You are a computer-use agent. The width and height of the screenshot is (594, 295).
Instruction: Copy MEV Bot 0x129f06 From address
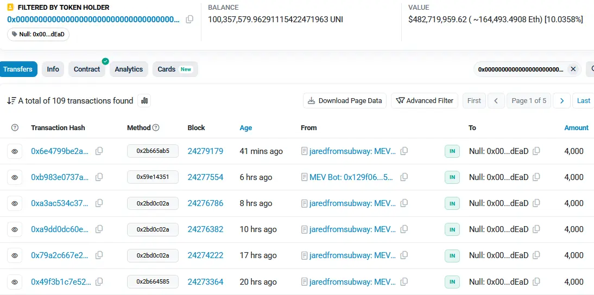coord(404,177)
